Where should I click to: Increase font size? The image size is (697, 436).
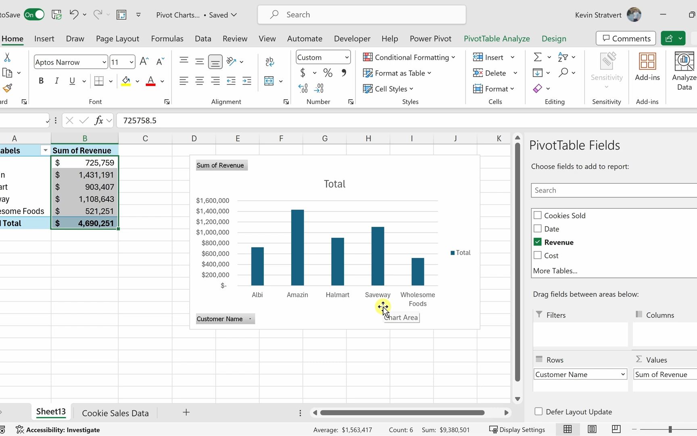pyautogui.click(x=144, y=61)
